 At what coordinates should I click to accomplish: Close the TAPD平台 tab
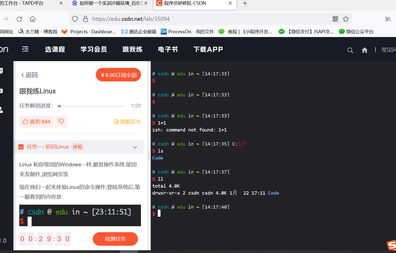[x=61, y=3]
